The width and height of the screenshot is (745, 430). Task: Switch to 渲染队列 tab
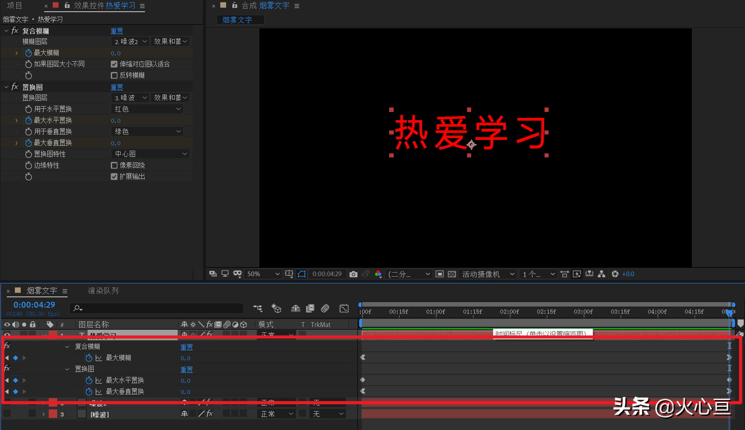point(103,291)
